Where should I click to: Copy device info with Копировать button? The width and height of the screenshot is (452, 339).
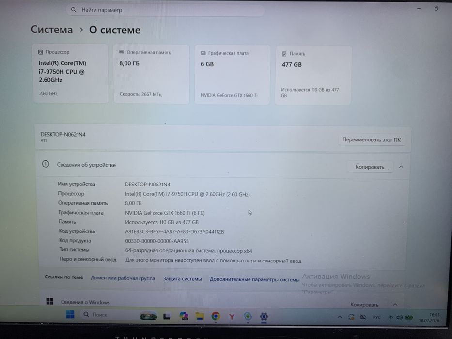coord(370,167)
